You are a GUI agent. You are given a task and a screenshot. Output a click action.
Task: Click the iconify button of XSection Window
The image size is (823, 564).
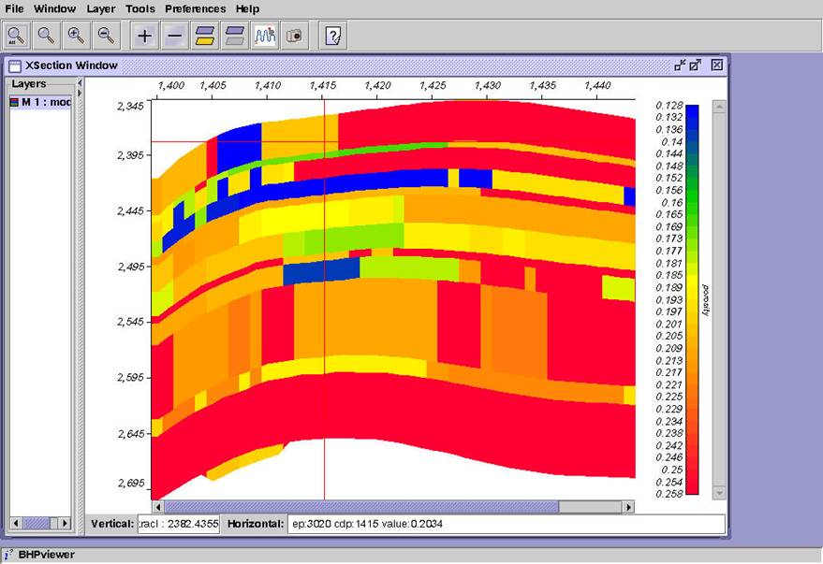click(680, 65)
